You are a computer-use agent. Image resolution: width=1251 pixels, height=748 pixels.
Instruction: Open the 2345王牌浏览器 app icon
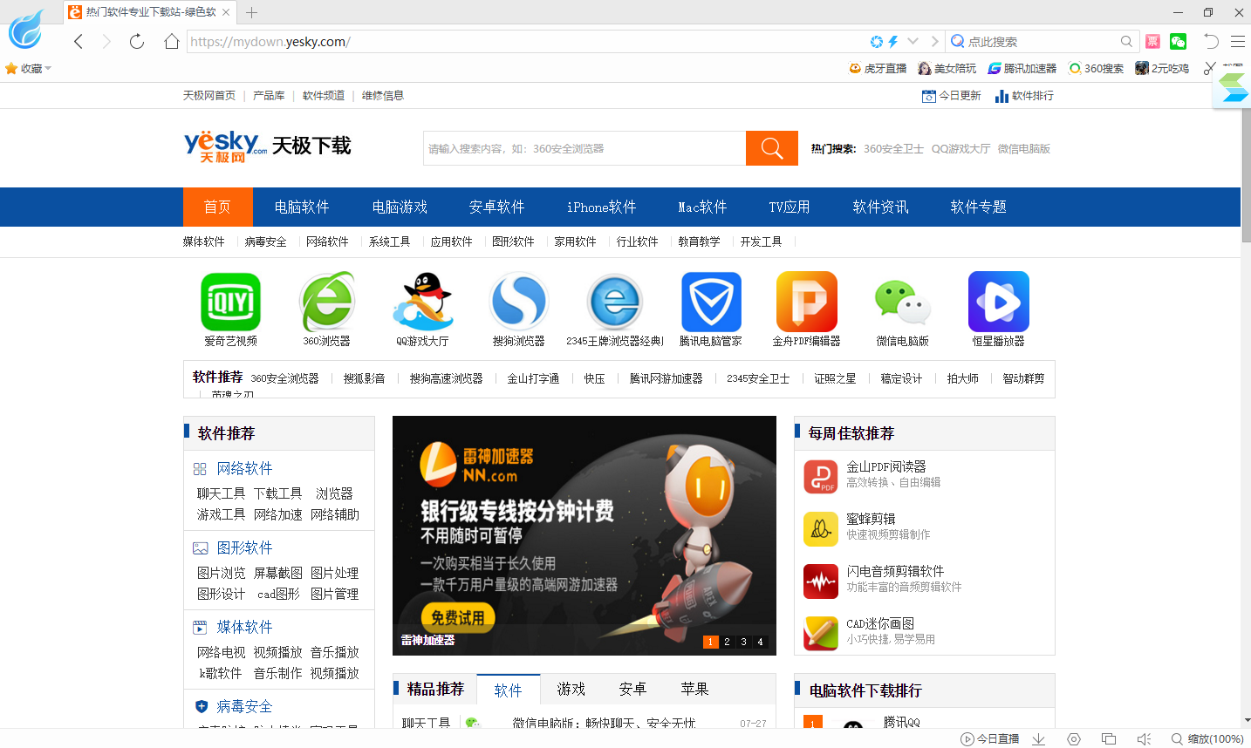pyautogui.click(x=615, y=302)
